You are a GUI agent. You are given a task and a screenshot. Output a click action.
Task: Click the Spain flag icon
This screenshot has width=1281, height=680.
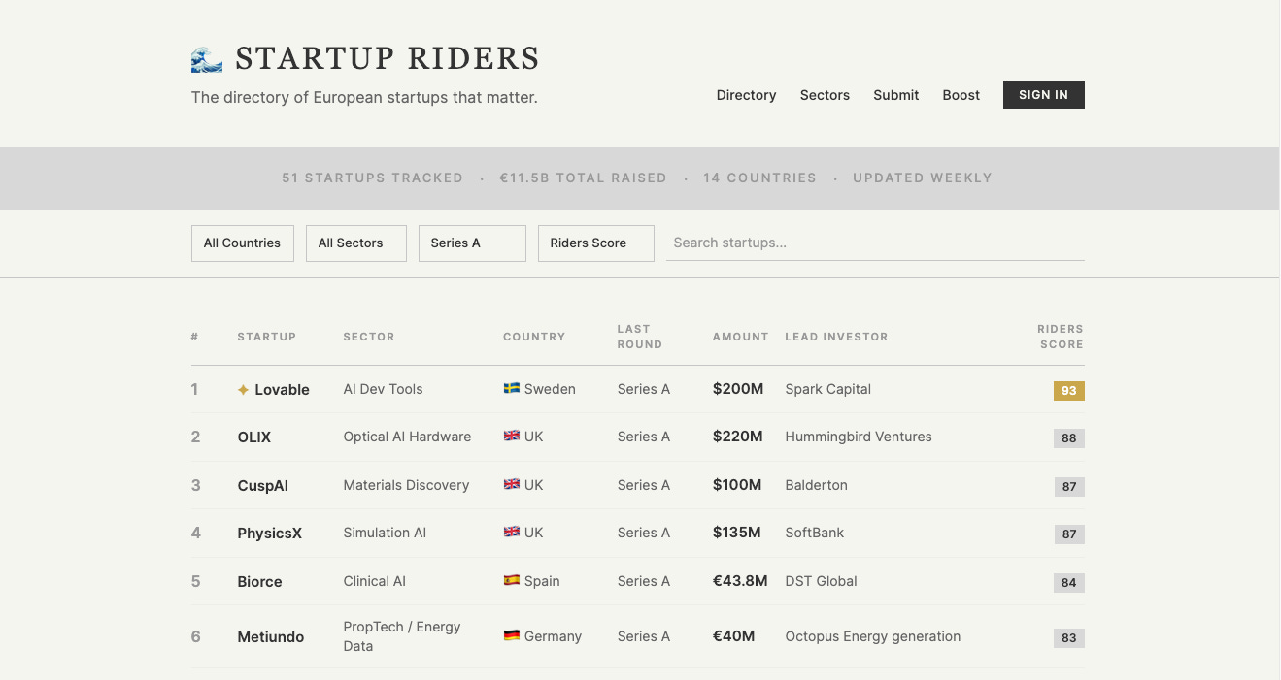click(512, 581)
